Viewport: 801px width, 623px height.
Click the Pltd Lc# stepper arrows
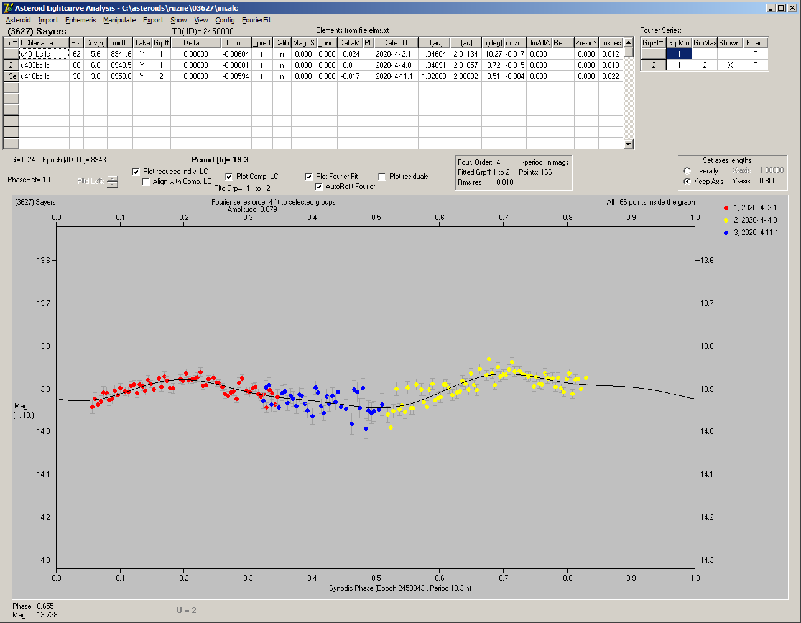(113, 181)
